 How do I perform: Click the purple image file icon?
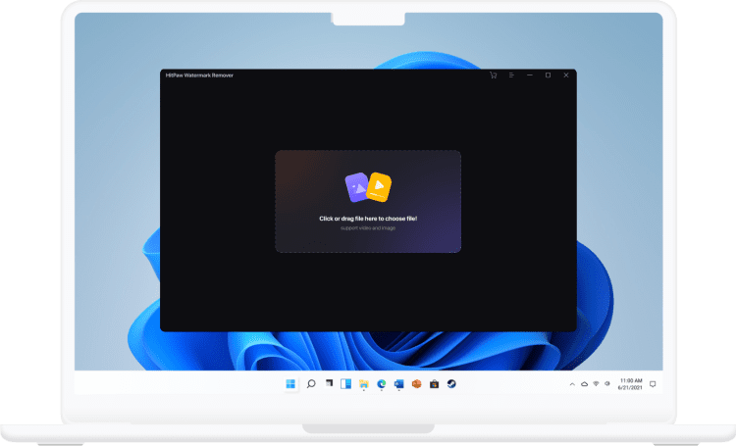click(357, 187)
